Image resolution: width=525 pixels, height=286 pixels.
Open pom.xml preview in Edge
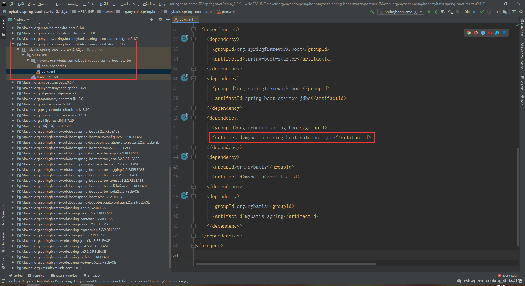(504, 33)
